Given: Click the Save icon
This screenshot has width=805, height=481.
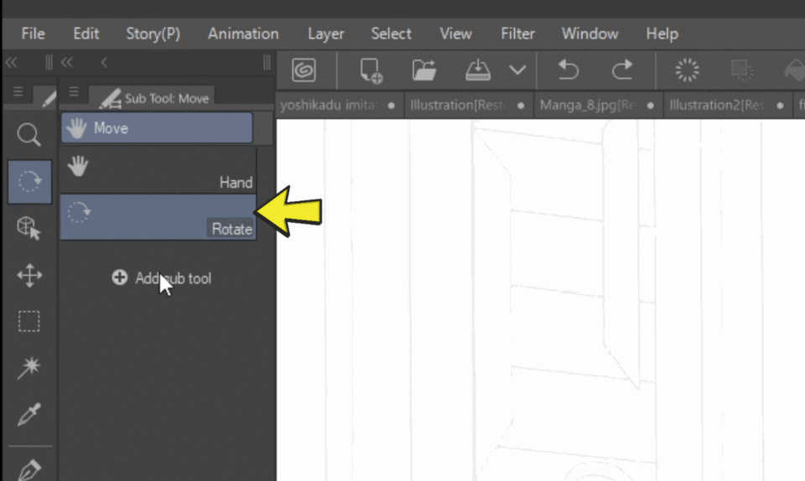Looking at the screenshot, I should (x=478, y=70).
